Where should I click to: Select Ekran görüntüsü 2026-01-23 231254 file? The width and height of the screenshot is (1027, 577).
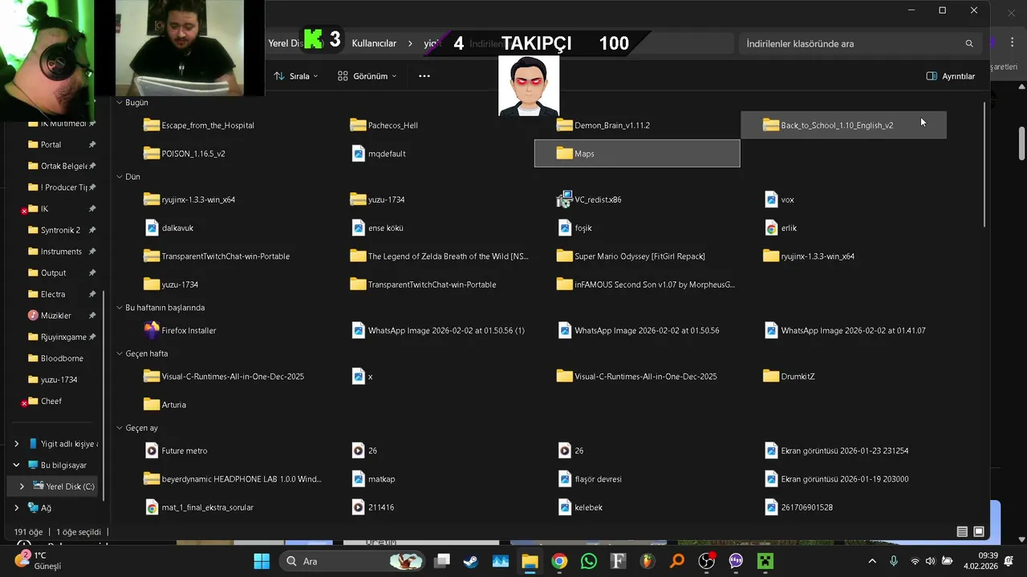[837, 450]
